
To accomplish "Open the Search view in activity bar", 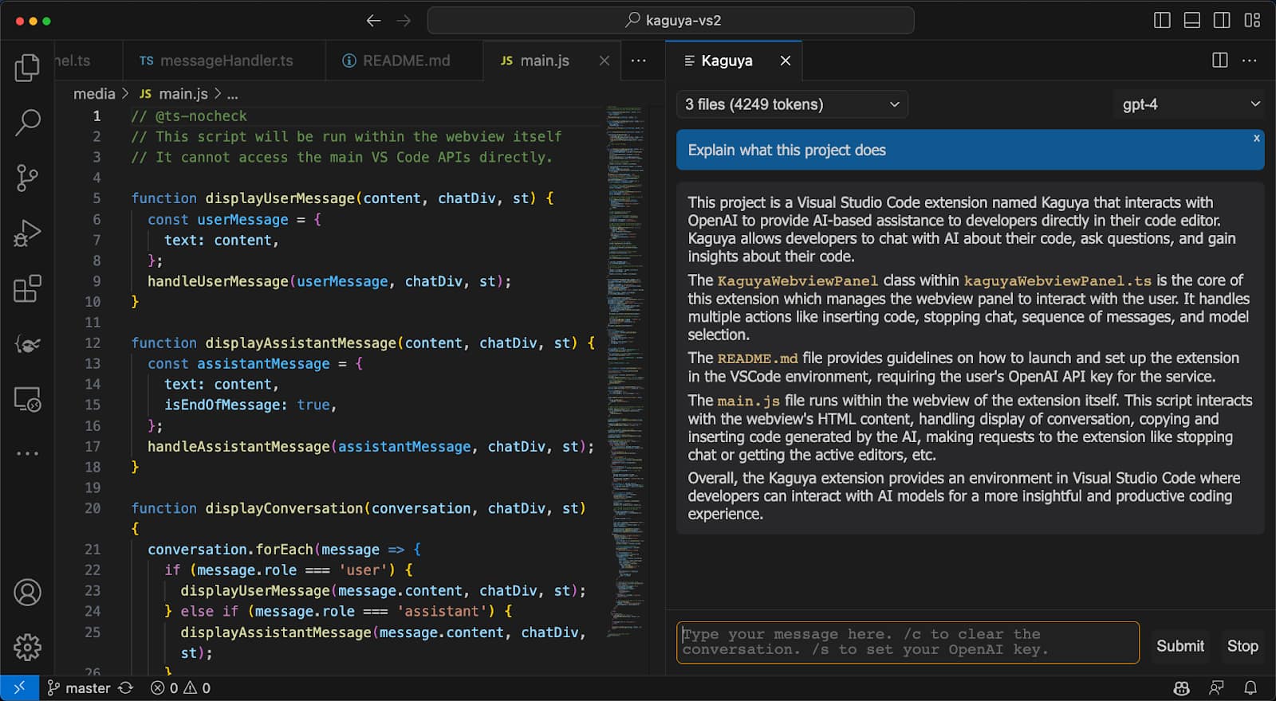I will click(x=27, y=123).
